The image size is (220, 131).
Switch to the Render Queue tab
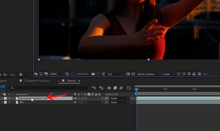(x=3, y=81)
